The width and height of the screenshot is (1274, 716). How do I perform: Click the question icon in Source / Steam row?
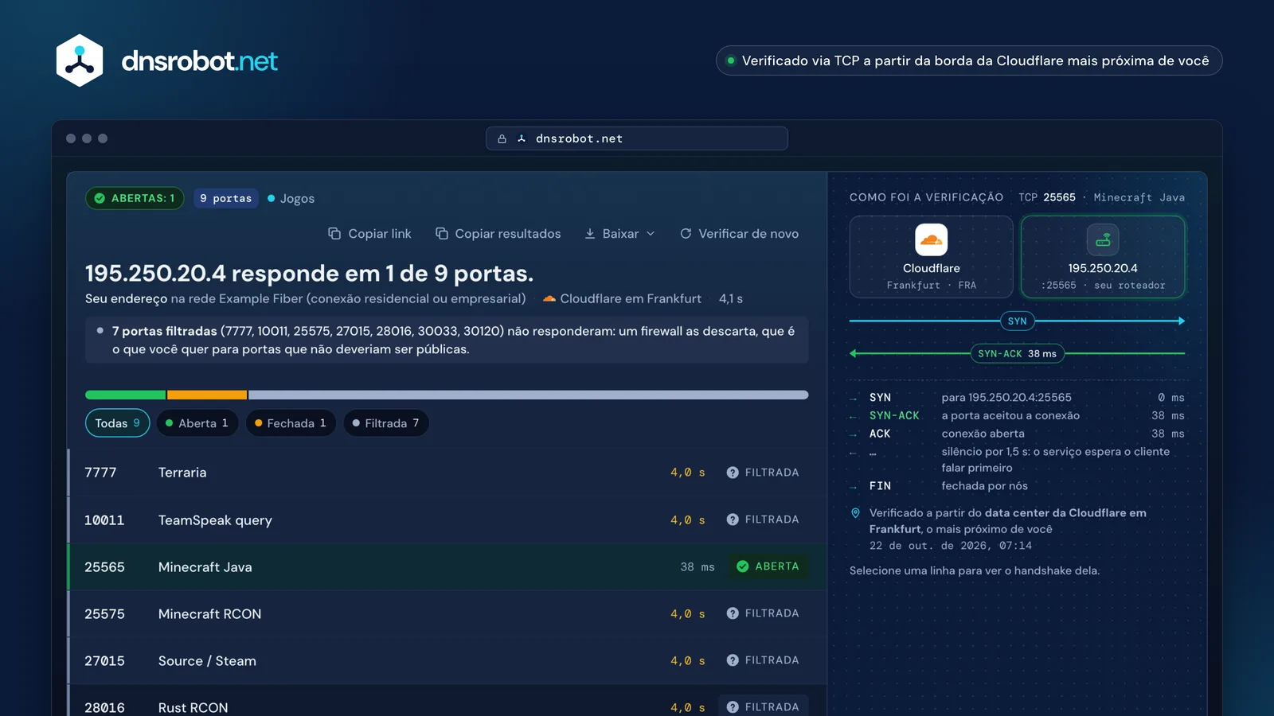[x=733, y=660]
